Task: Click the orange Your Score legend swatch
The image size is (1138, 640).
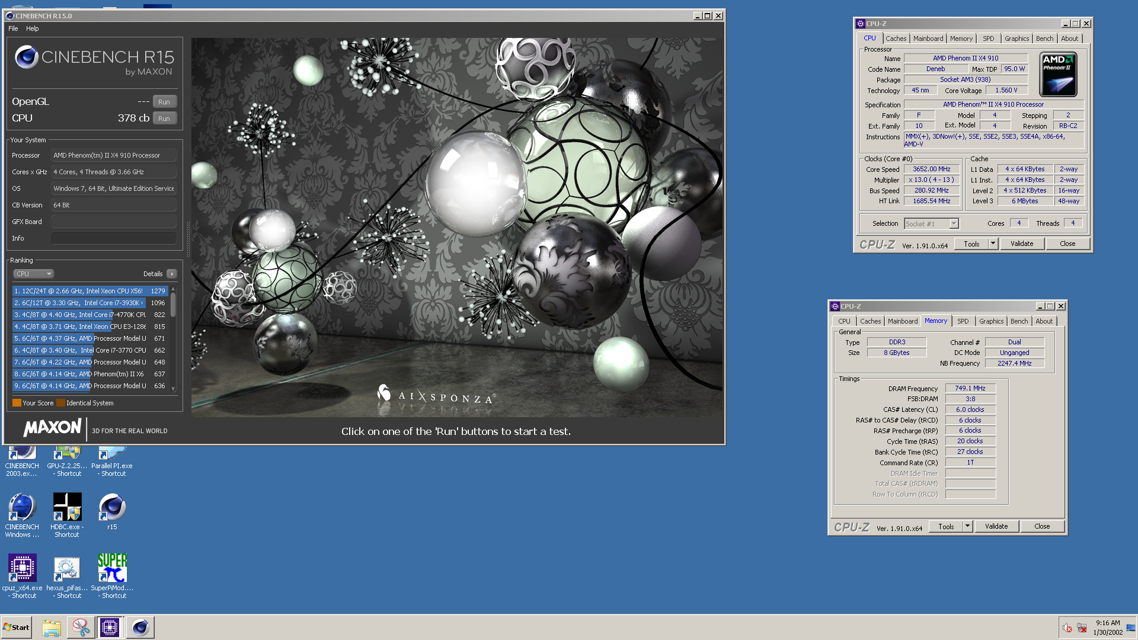Action: (17, 403)
